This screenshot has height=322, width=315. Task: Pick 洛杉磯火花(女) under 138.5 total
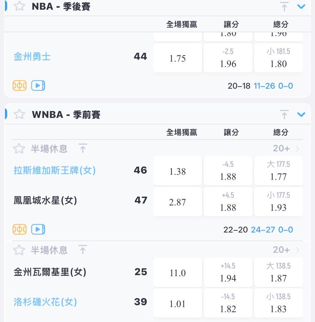[x=278, y=303]
